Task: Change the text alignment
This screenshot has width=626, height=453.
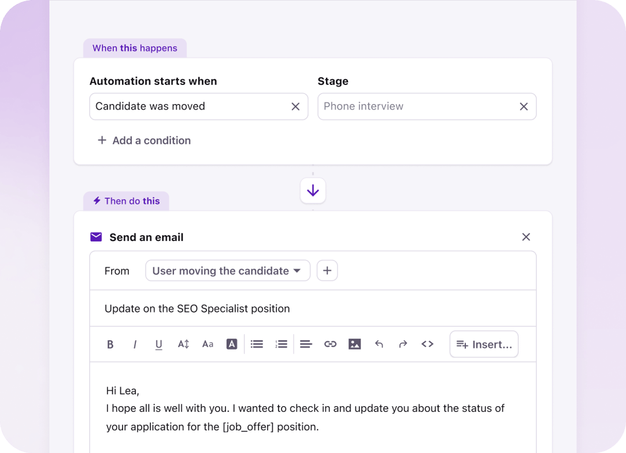Action: click(306, 344)
